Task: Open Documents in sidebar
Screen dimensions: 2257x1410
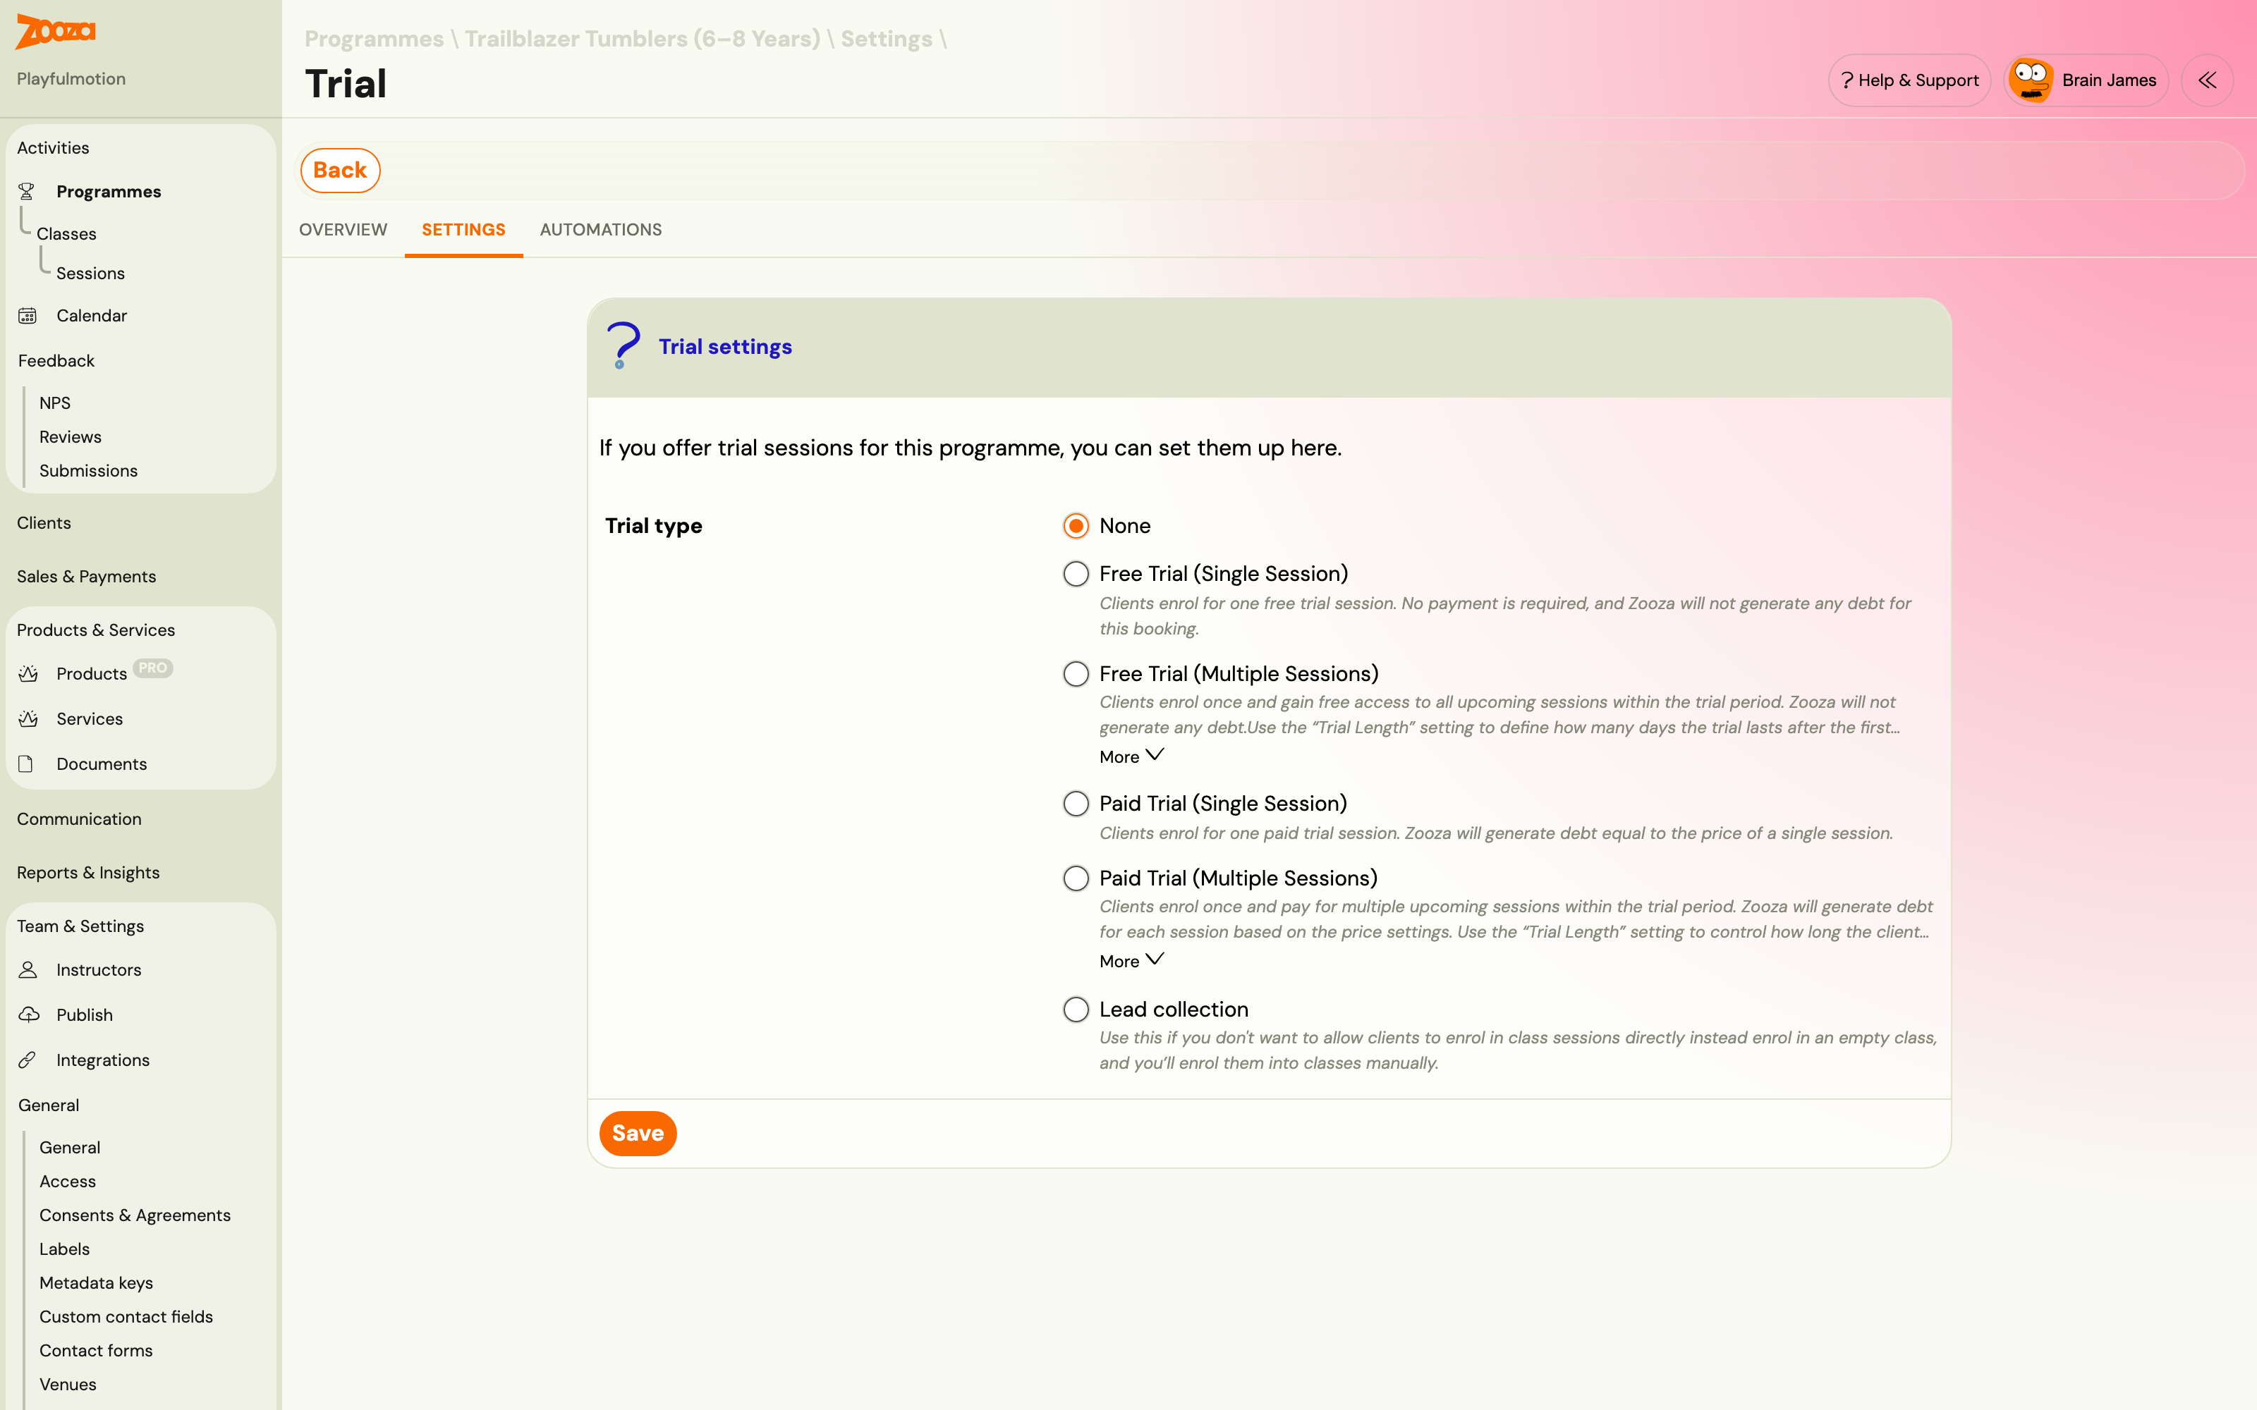Action: [102, 764]
